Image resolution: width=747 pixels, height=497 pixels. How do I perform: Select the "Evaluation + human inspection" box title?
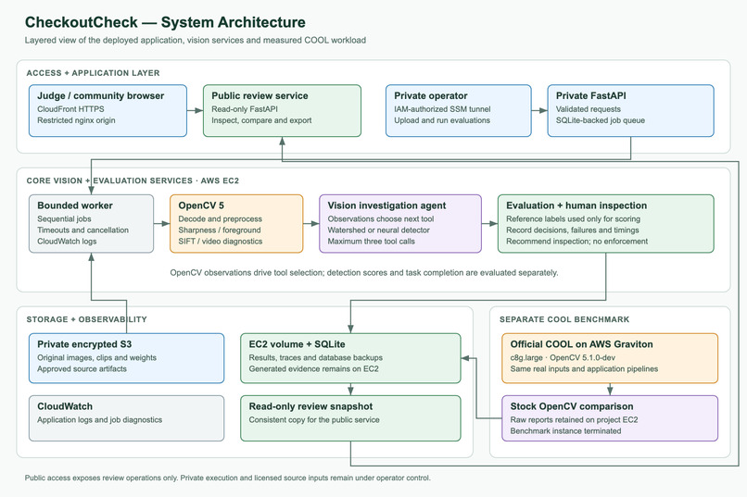pos(576,205)
